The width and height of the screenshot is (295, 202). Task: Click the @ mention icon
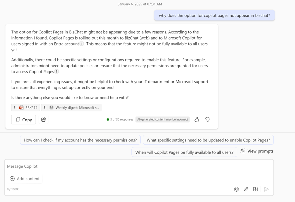(x=237, y=189)
